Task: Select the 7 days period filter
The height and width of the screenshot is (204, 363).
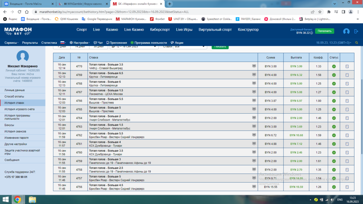Action: [x=60, y=47]
